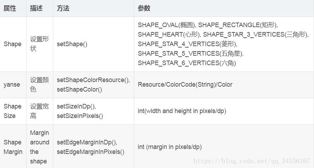The width and height of the screenshot is (314, 168).
Task: Click SHAPE_STAR_6_VERTICES(六角) text
Action: pyautogui.click(x=187, y=63)
